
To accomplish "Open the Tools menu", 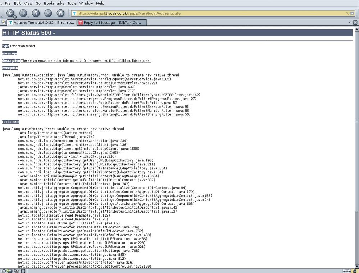I will pyautogui.click(x=72, y=3).
